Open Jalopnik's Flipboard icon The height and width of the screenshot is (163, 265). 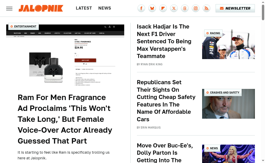pos(163,8)
